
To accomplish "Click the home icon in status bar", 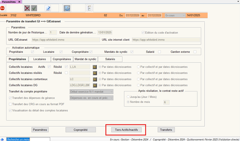I will 2,139.
